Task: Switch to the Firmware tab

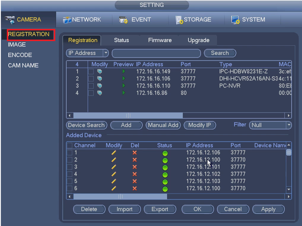Action: coord(160,40)
